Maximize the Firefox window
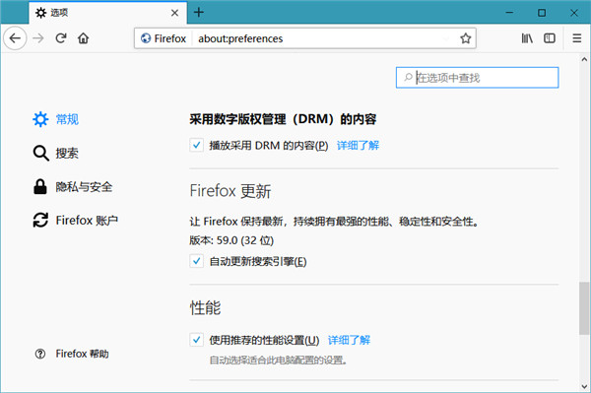This screenshot has width=591, height=393. [x=542, y=13]
